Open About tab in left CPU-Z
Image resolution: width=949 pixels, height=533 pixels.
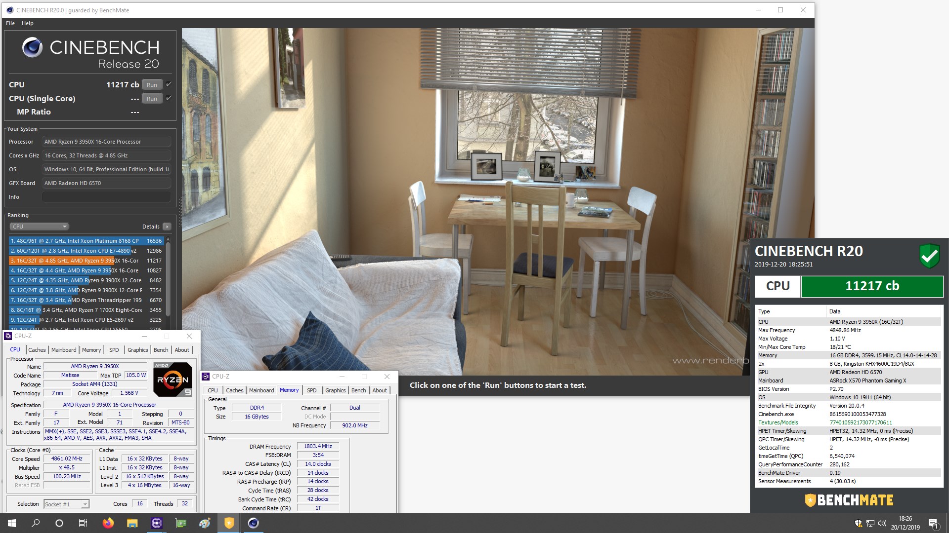coord(182,350)
